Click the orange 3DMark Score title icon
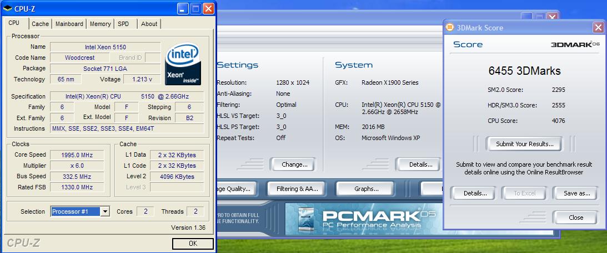 tap(449, 27)
